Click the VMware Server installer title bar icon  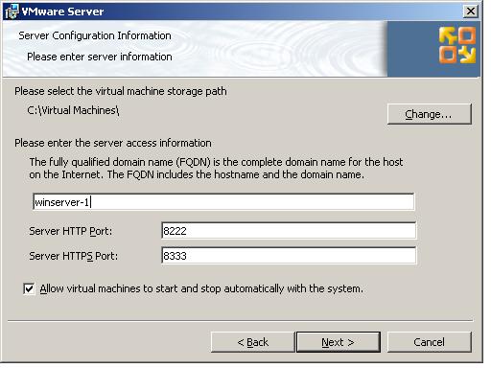(x=12, y=11)
